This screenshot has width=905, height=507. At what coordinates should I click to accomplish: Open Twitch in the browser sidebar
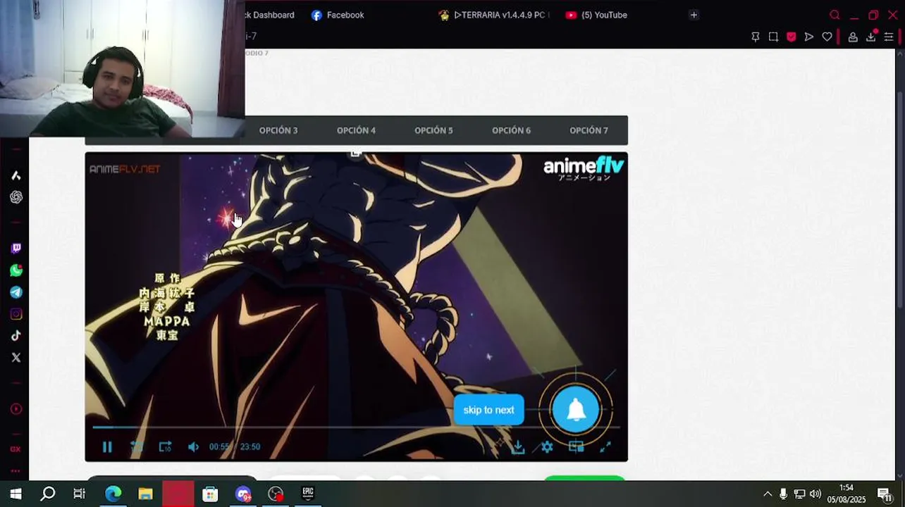pos(16,248)
